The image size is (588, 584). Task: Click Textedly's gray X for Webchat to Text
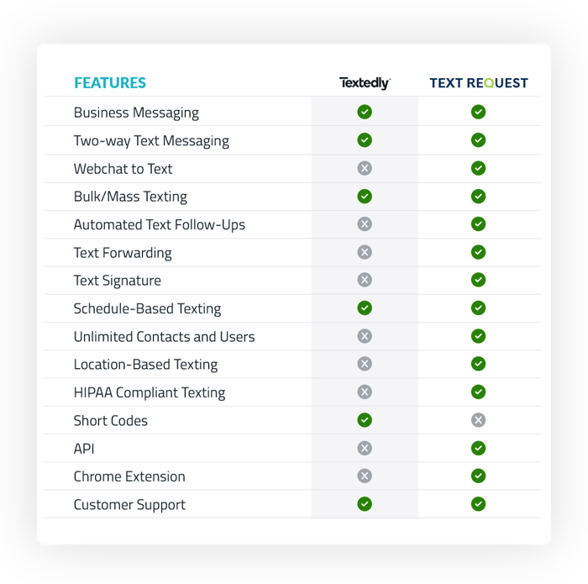365,168
